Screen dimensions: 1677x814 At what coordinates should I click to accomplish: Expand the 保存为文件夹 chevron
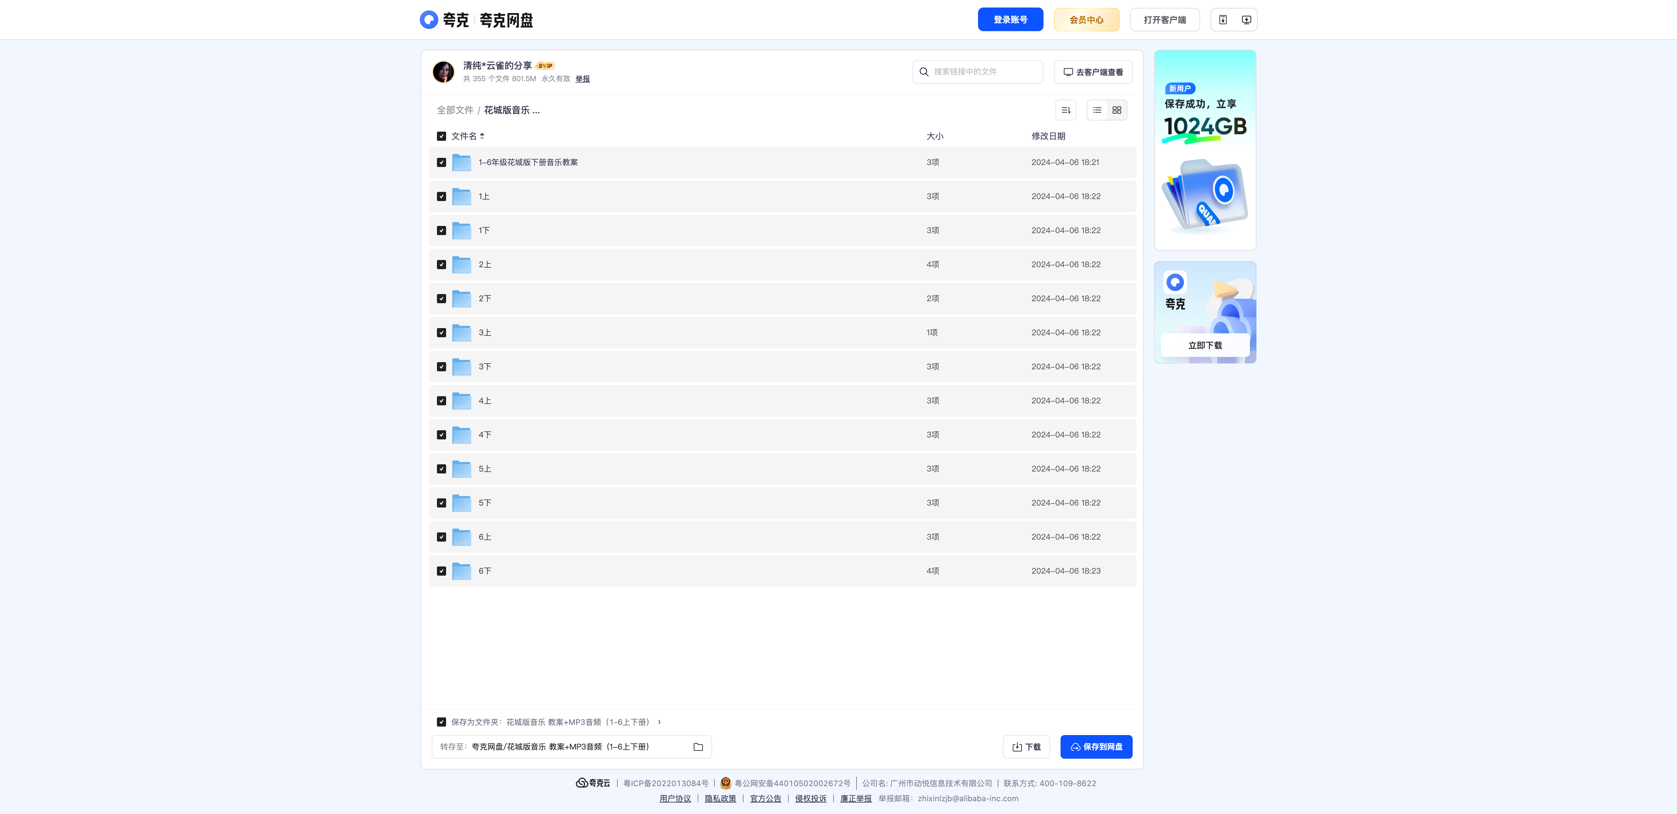pyautogui.click(x=659, y=722)
